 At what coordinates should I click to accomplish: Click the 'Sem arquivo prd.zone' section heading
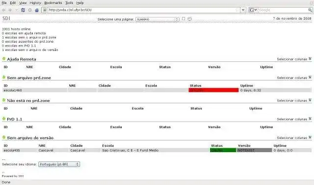tap(29, 78)
